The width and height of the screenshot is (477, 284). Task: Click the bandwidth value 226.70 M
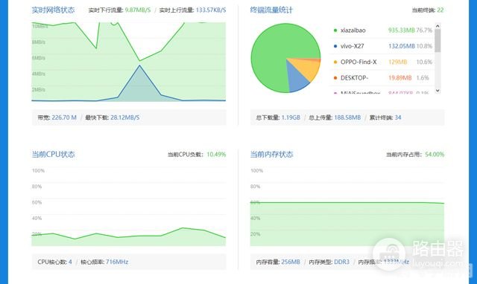click(64, 117)
